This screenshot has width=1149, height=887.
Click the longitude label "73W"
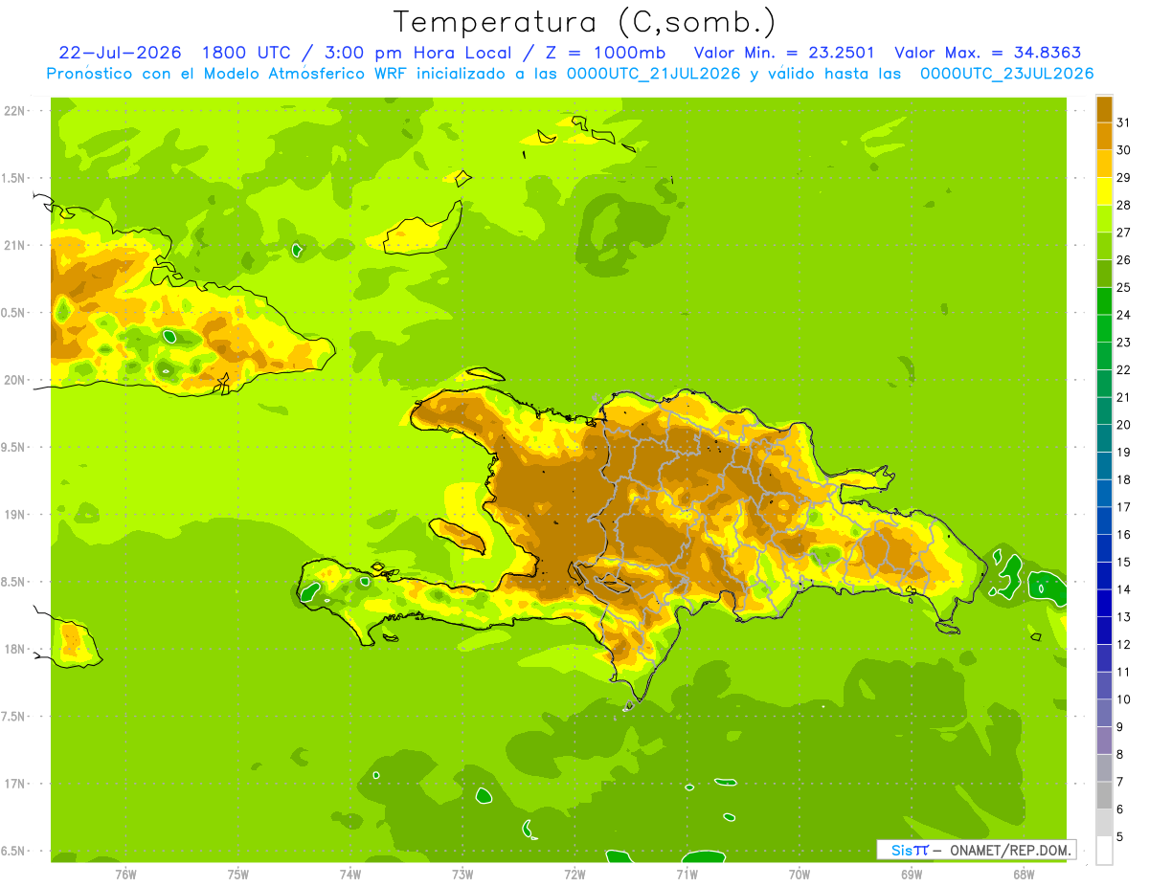tap(462, 875)
